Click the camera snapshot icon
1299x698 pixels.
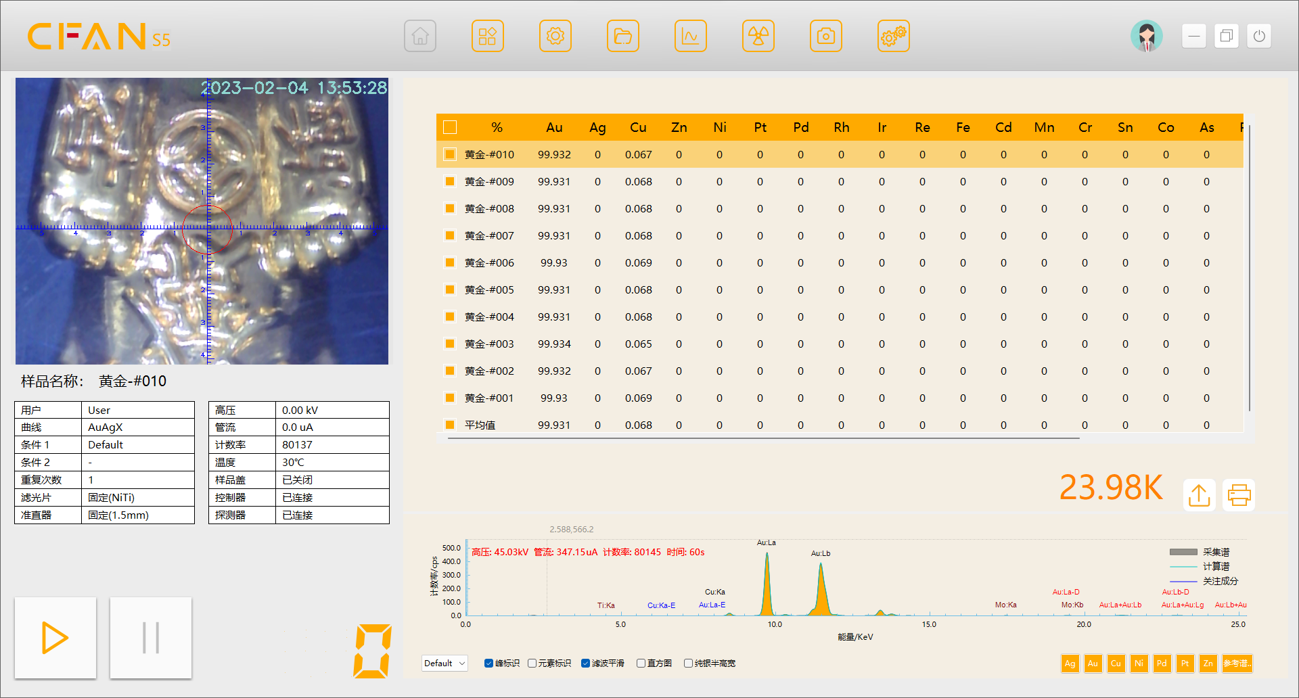pos(826,36)
